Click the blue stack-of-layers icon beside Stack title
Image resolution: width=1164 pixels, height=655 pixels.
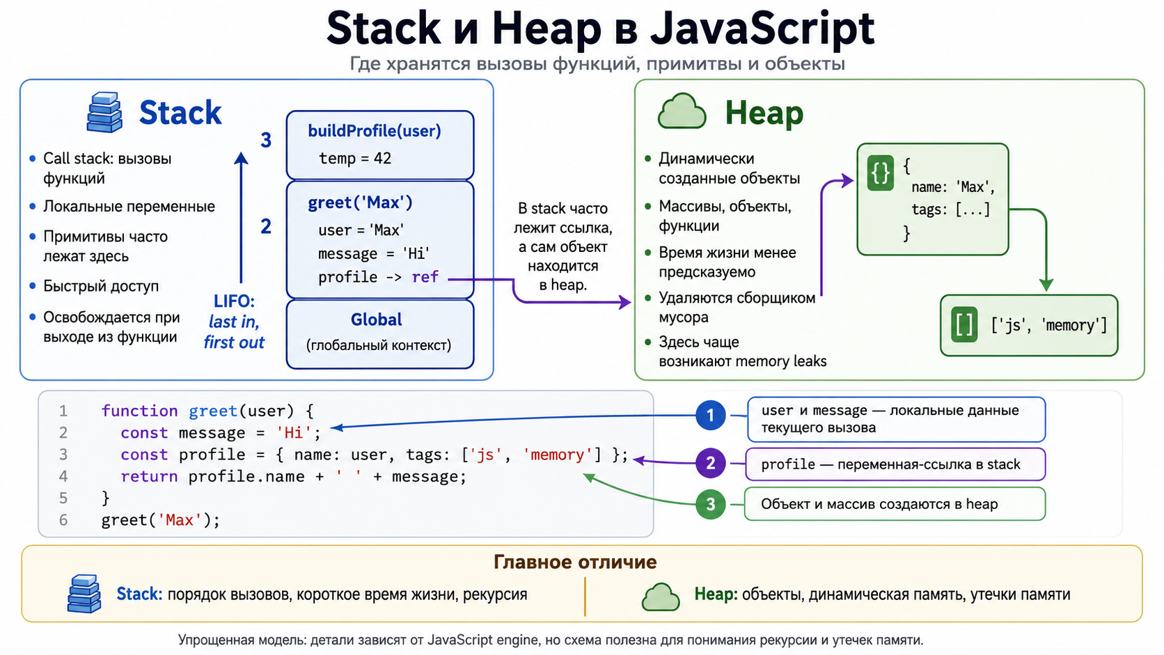pos(104,112)
